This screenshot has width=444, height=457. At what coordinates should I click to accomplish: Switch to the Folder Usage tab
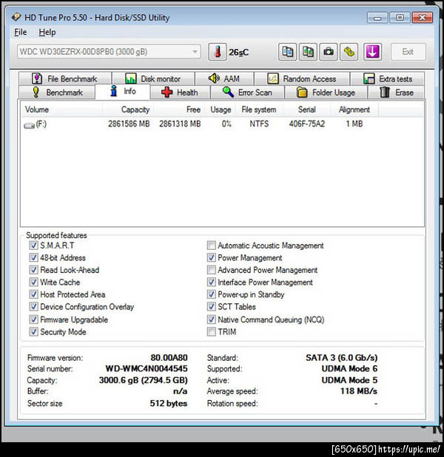326,92
